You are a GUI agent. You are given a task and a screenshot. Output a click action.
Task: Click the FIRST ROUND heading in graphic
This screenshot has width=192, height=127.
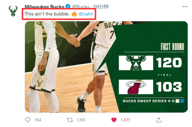(172, 47)
